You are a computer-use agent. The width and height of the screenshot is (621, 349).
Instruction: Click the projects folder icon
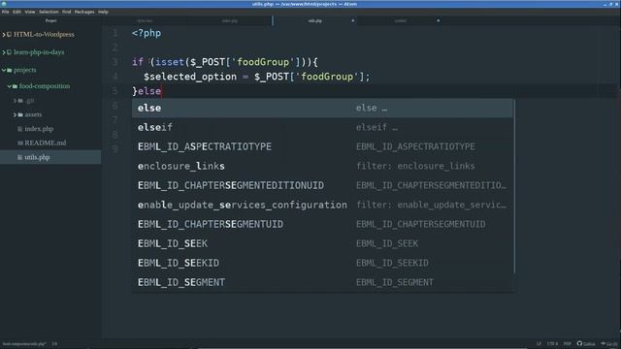click(10, 70)
